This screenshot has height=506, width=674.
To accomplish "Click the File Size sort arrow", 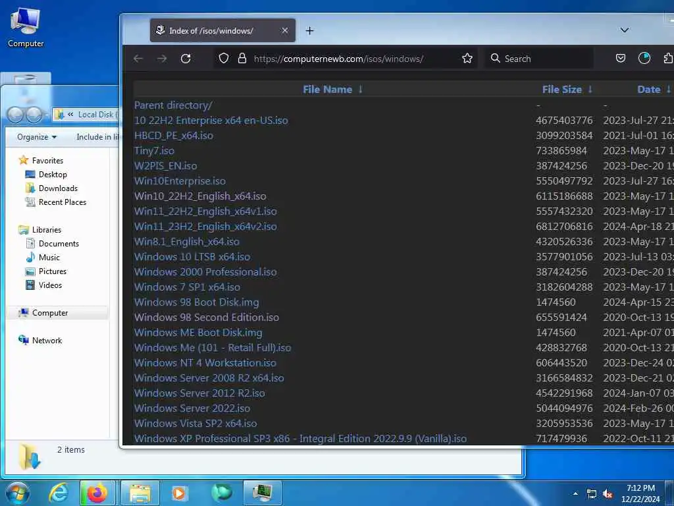I will point(590,90).
